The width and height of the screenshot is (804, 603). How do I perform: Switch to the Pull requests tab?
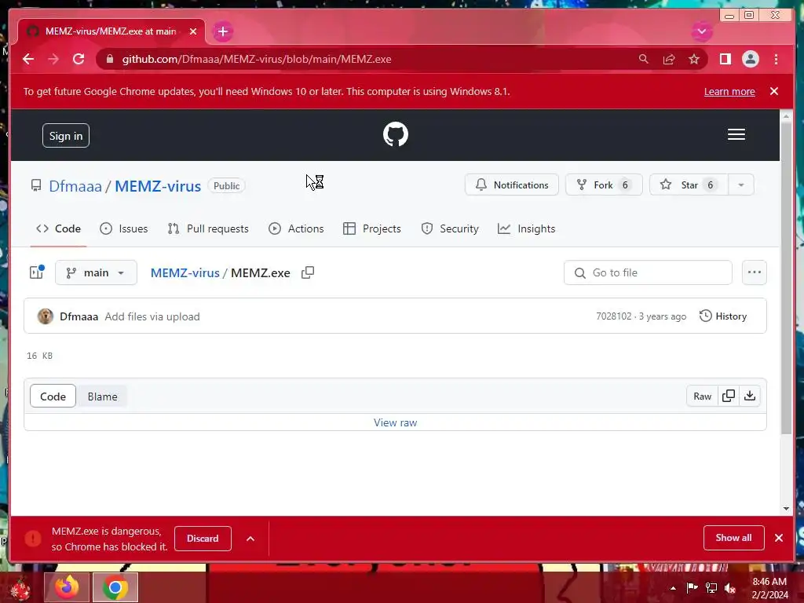208,228
